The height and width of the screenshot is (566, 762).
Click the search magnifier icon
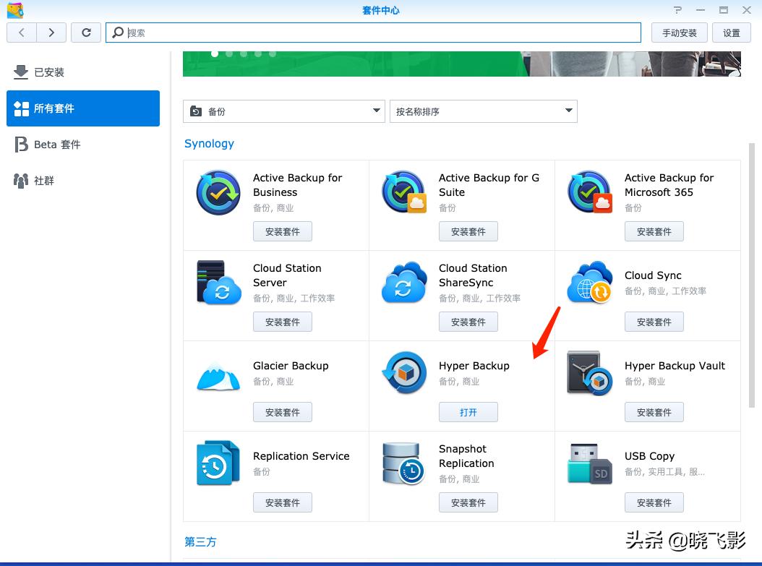[118, 33]
